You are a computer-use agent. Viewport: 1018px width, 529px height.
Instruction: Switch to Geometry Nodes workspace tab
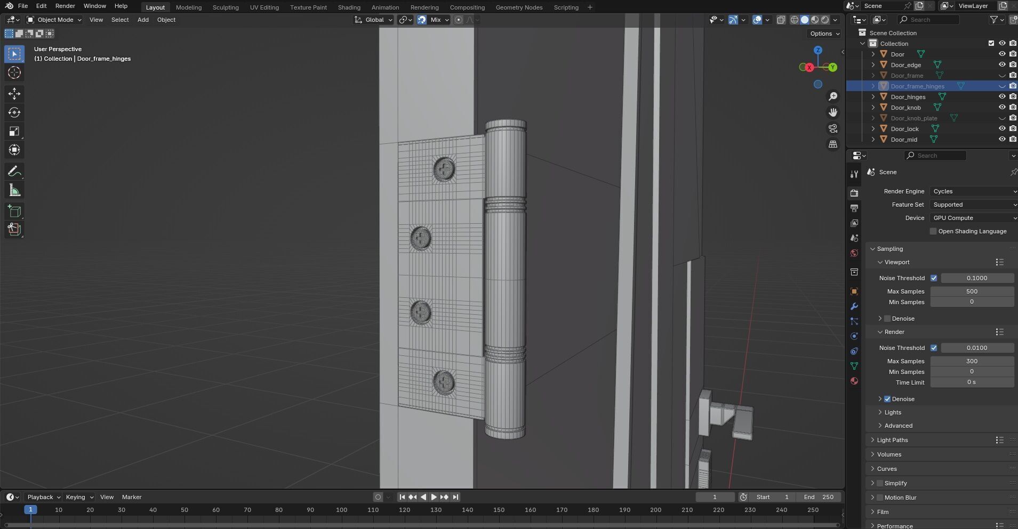click(x=519, y=7)
